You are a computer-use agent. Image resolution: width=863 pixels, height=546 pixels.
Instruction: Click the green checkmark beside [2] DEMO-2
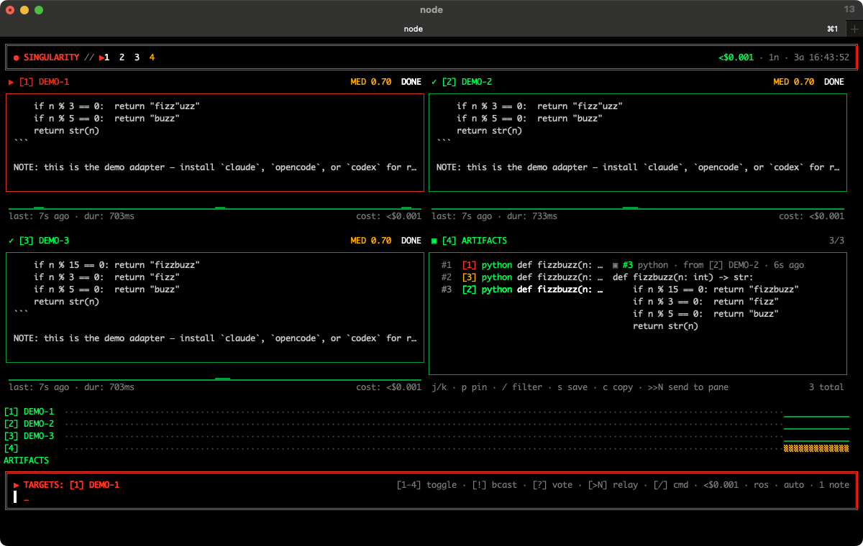434,82
